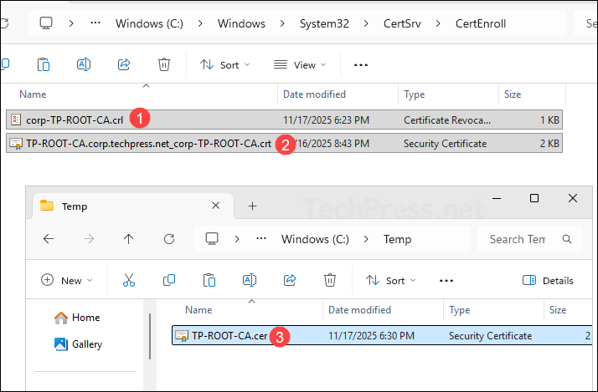Open the View dropdown in CertEnroll window

pos(300,65)
